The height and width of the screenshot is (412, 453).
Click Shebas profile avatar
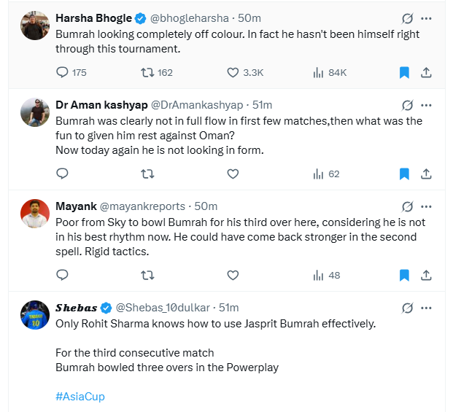(x=34, y=314)
